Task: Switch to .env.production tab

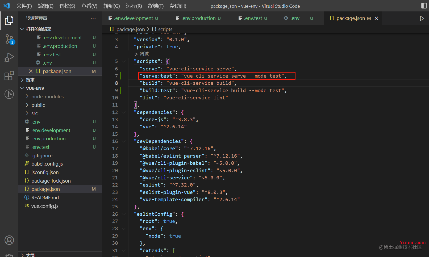Action: [200, 18]
